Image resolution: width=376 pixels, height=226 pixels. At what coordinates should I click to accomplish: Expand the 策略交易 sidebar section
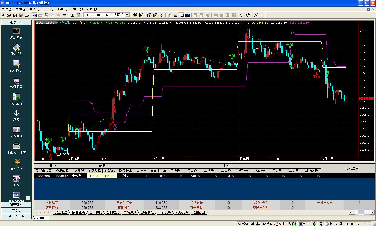point(16,205)
